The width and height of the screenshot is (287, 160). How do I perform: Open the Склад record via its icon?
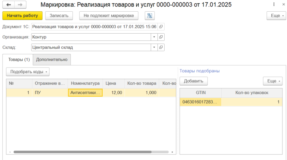click(161, 47)
